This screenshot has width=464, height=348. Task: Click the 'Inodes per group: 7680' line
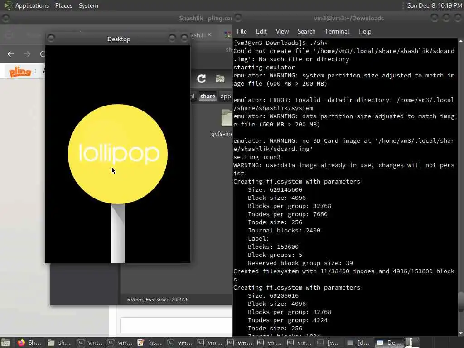pyautogui.click(x=288, y=214)
